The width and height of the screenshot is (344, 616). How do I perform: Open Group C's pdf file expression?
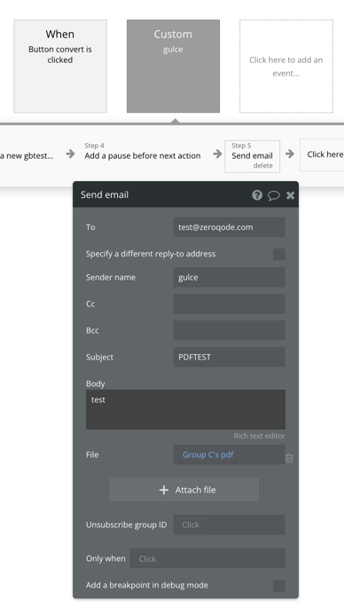tap(207, 454)
